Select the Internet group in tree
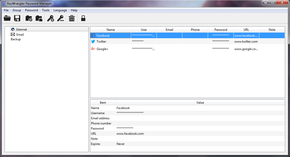 22,30
